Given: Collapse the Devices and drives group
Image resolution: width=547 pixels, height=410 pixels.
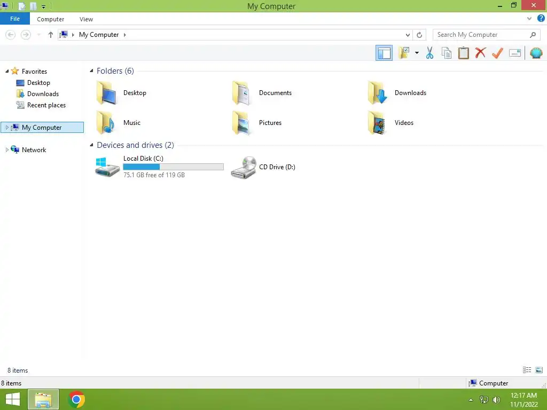Looking at the screenshot, I should coord(91,145).
